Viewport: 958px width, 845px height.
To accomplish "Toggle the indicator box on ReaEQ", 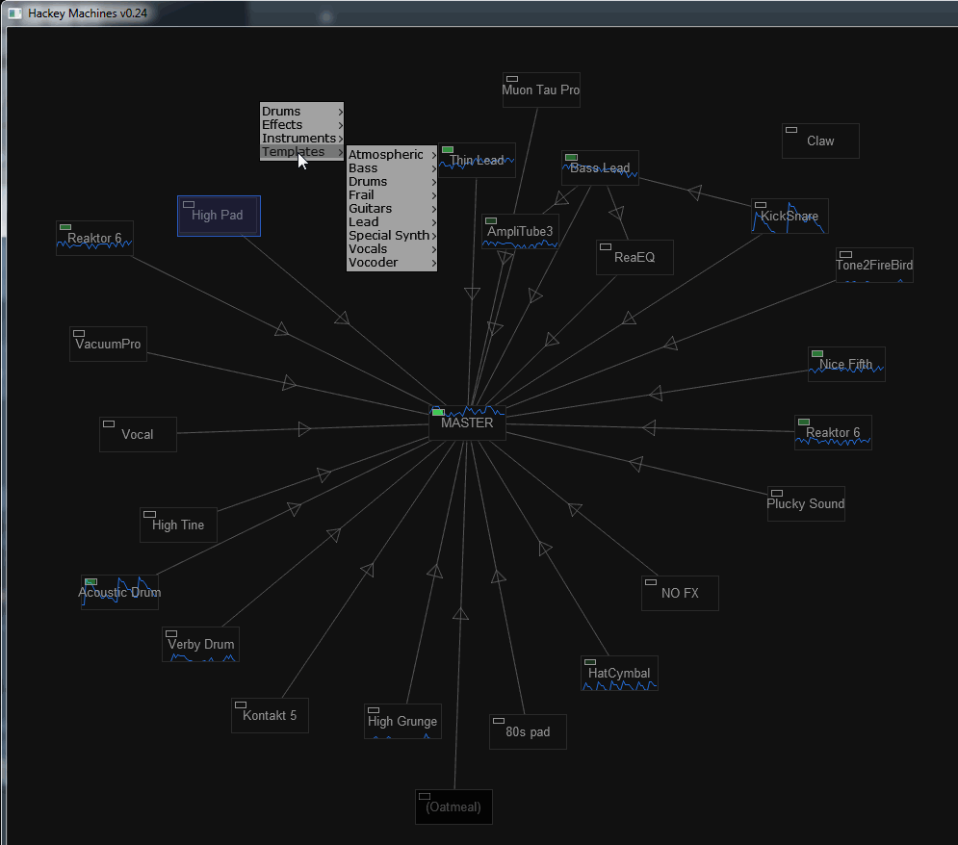I will pyautogui.click(x=606, y=246).
